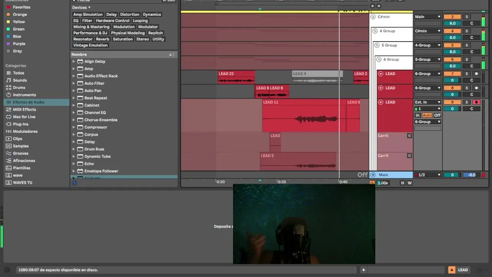This screenshot has width=492, height=277.
Task: Fold the 4 Group track
Action: (375, 31)
